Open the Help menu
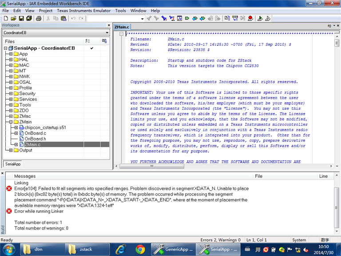 155,11
